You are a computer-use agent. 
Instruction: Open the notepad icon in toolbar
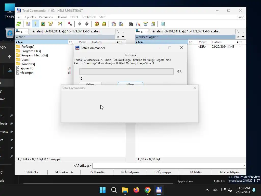pyautogui.click(x=163, y=24)
